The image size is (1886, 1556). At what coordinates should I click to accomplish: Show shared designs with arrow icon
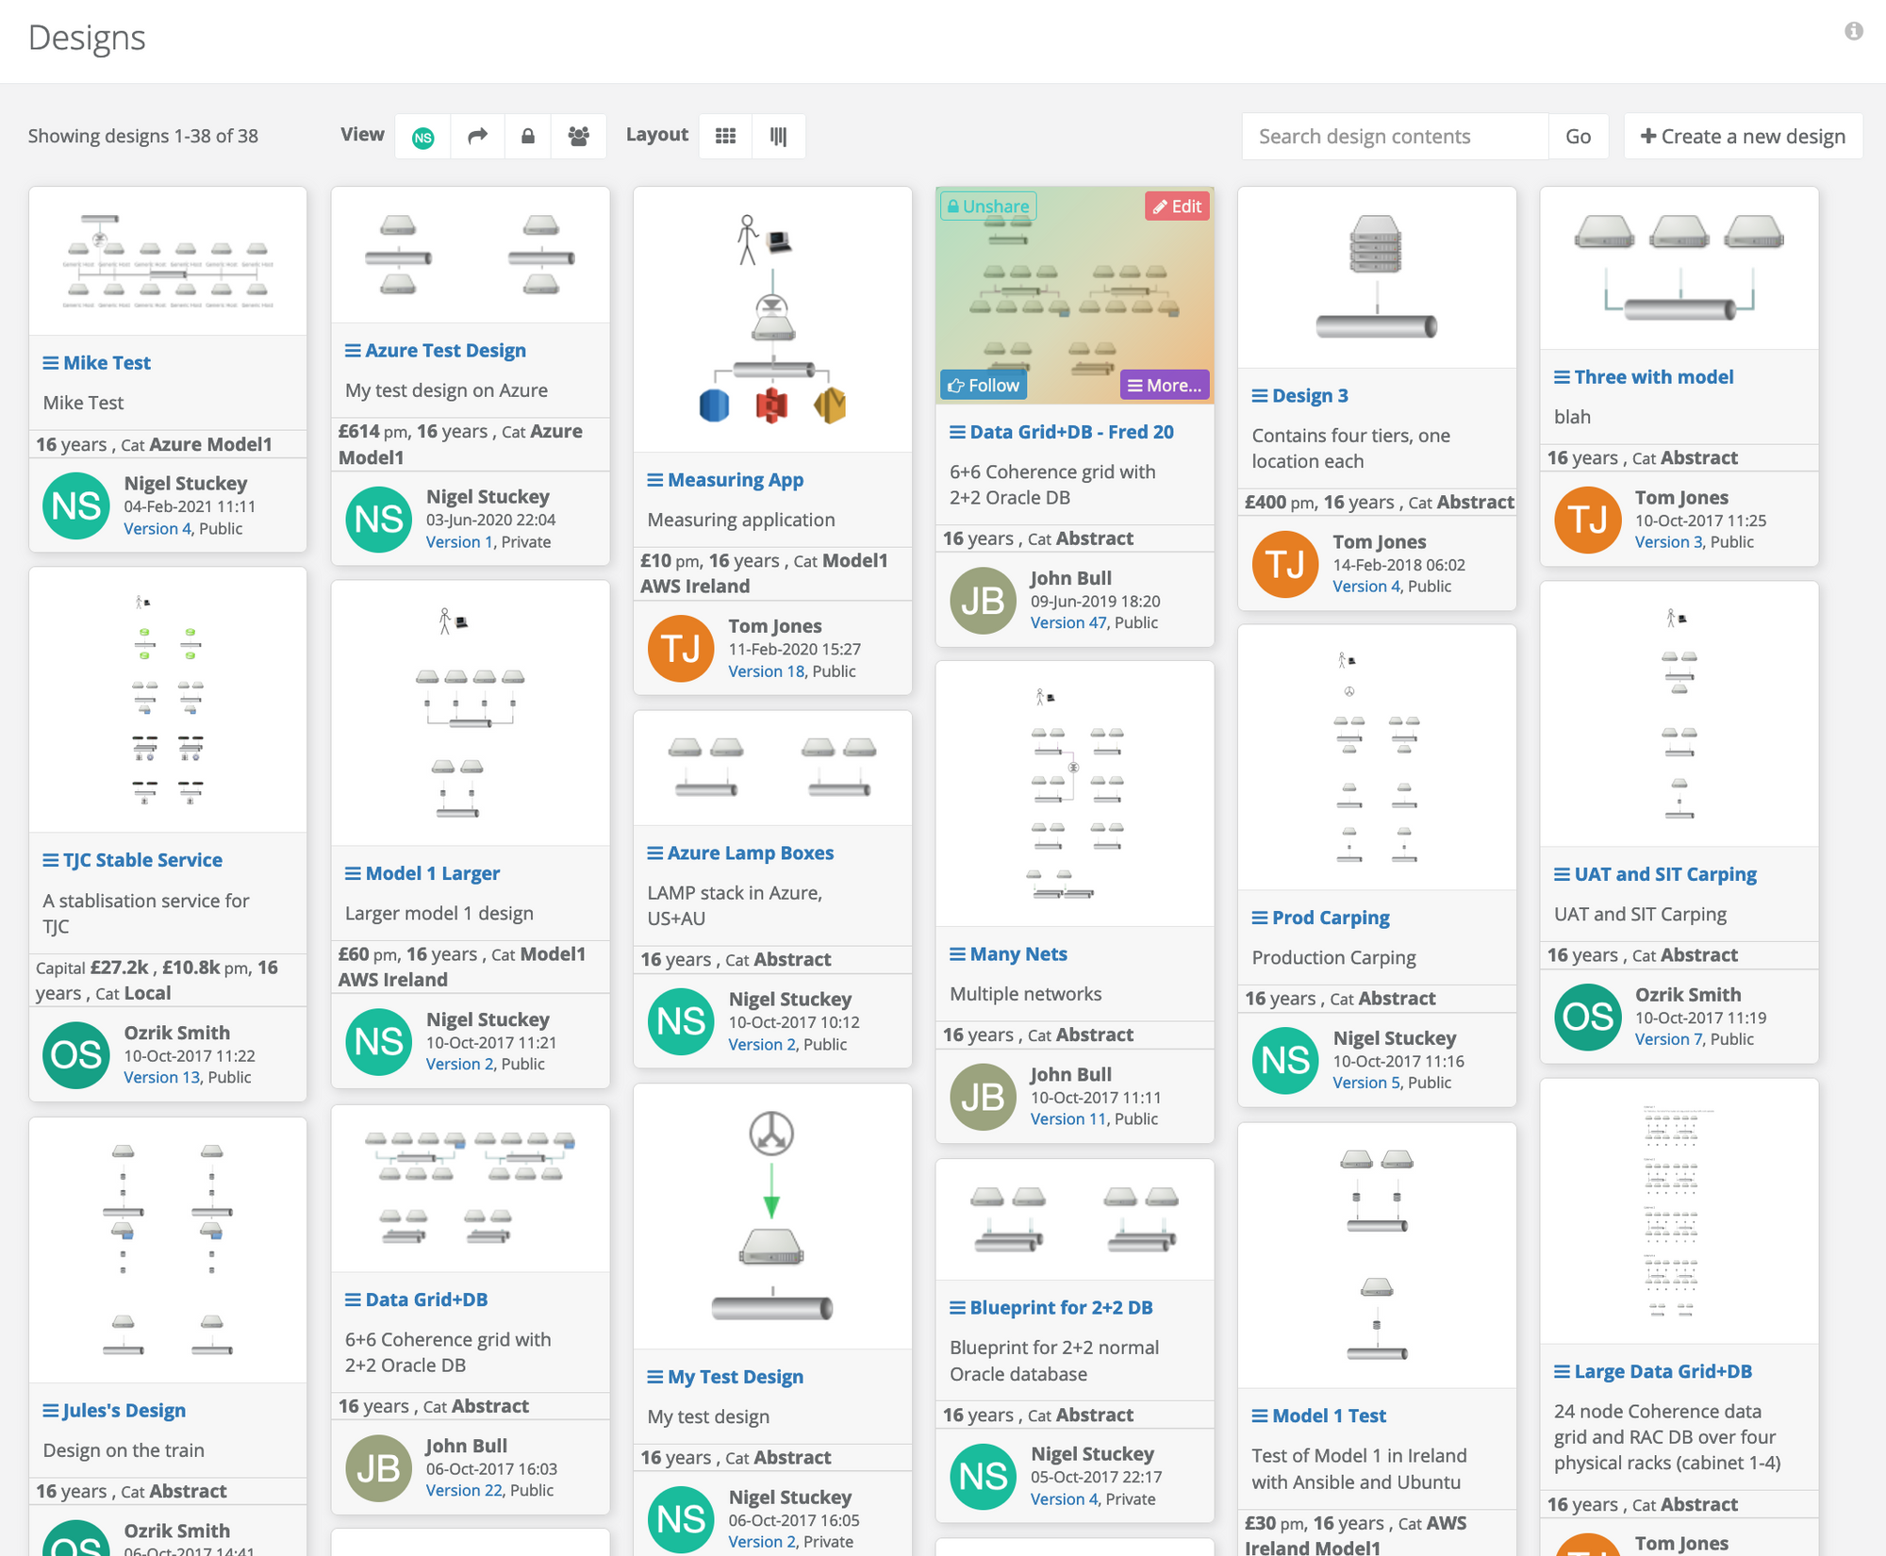pos(478,137)
